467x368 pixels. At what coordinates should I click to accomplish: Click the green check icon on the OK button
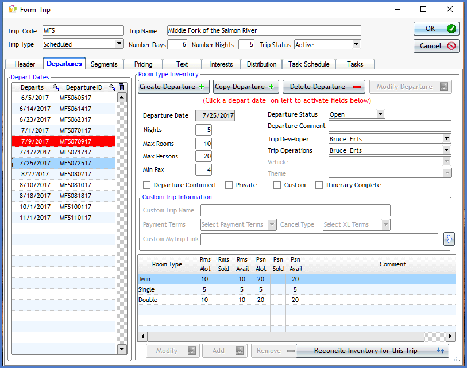pos(451,29)
